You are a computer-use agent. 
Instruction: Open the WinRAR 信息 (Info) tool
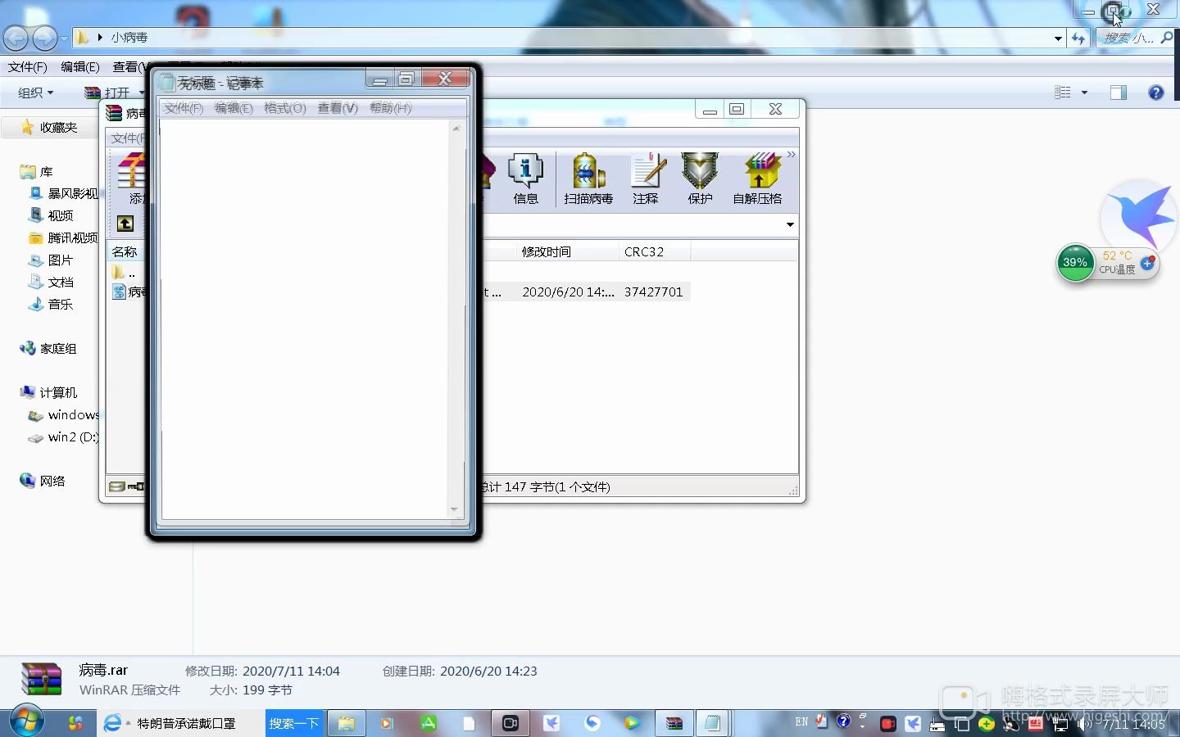tap(525, 179)
